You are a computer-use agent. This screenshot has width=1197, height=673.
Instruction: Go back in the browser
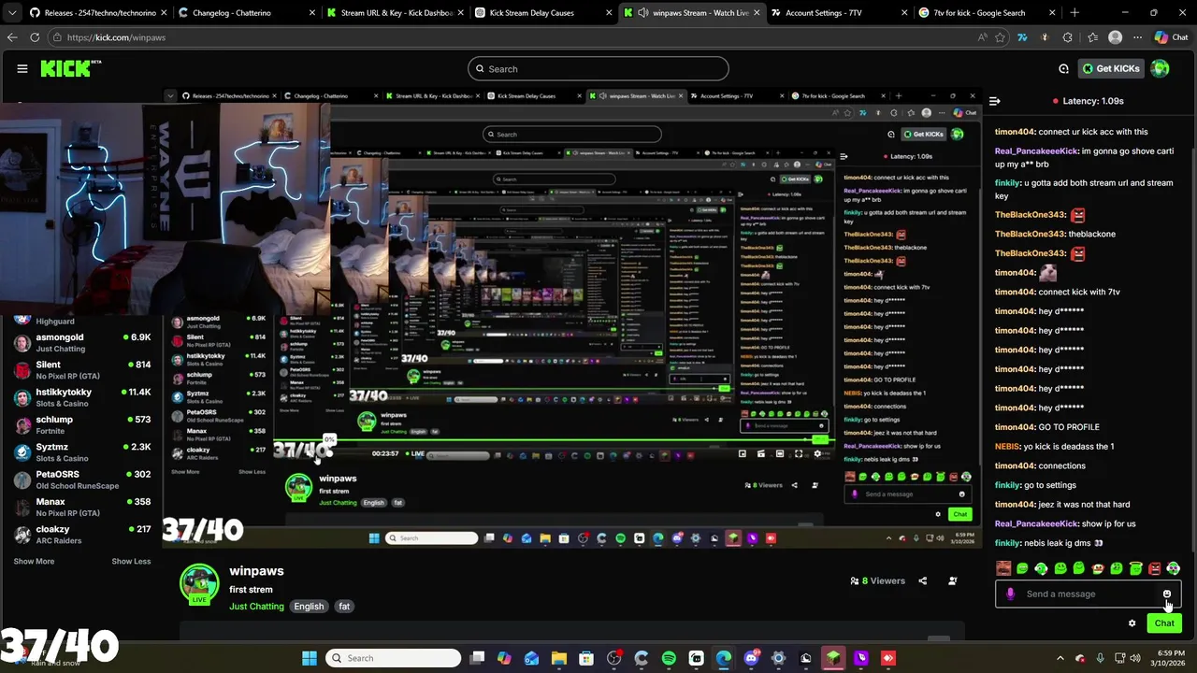(x=12, y=37)
